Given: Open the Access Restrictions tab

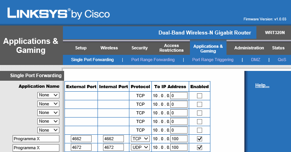Looking at the screenshot, I should coord(171,48).
